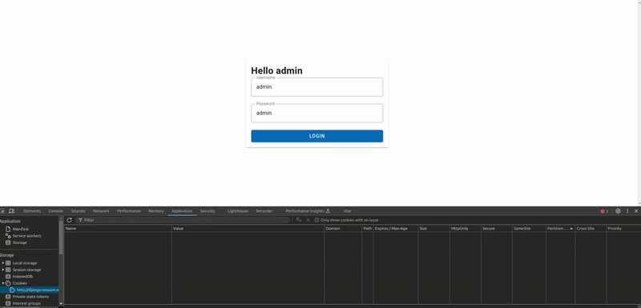
Task: Click the sidebar scrollbar down arrow
Action: (x=62, y=303)
